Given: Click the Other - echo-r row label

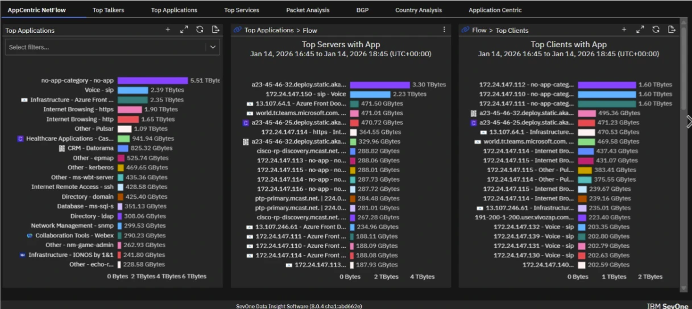Looking at the screenshot, I should [92, 265].
